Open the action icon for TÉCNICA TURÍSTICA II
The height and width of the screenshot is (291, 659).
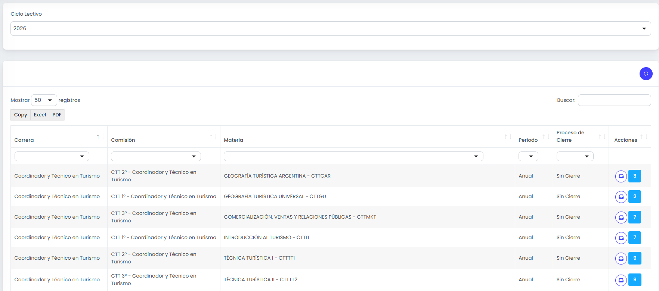point(621,280)
